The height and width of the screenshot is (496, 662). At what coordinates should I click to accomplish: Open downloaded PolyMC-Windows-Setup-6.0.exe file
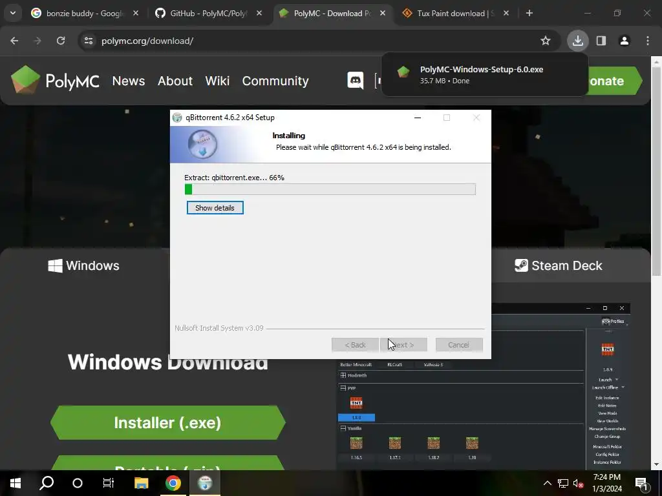point(484,75)
